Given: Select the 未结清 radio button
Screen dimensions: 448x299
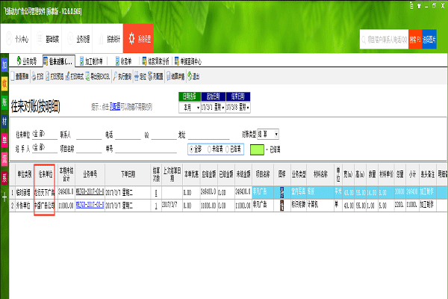Looking at the screenshot, I should tap(210, 148).
